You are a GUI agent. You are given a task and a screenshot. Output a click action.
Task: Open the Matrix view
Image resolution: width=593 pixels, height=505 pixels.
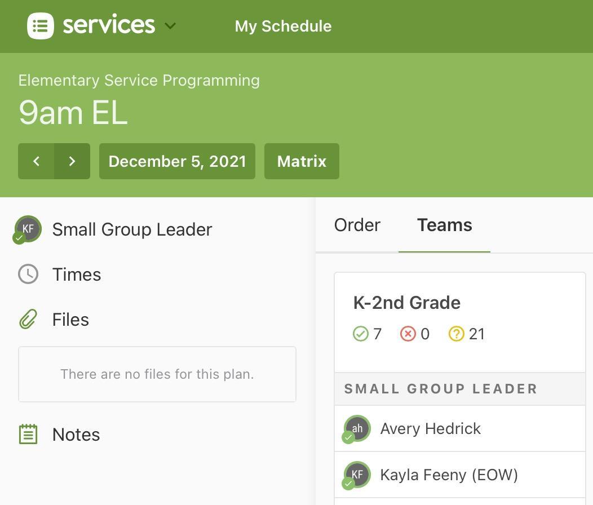[x=302, y=161]
